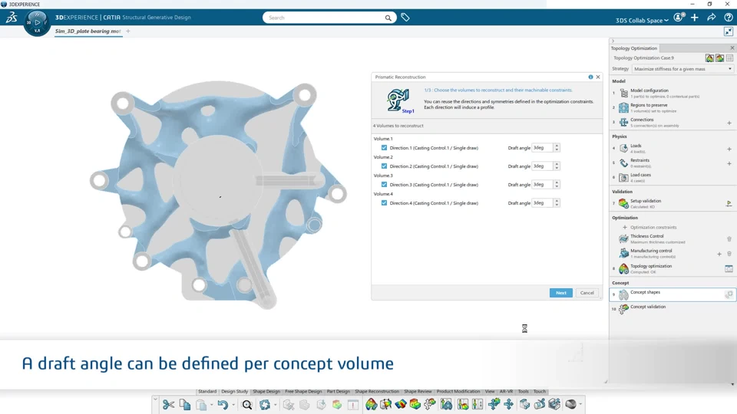Switch to the Product Modification tab

[x=458, y=392]
